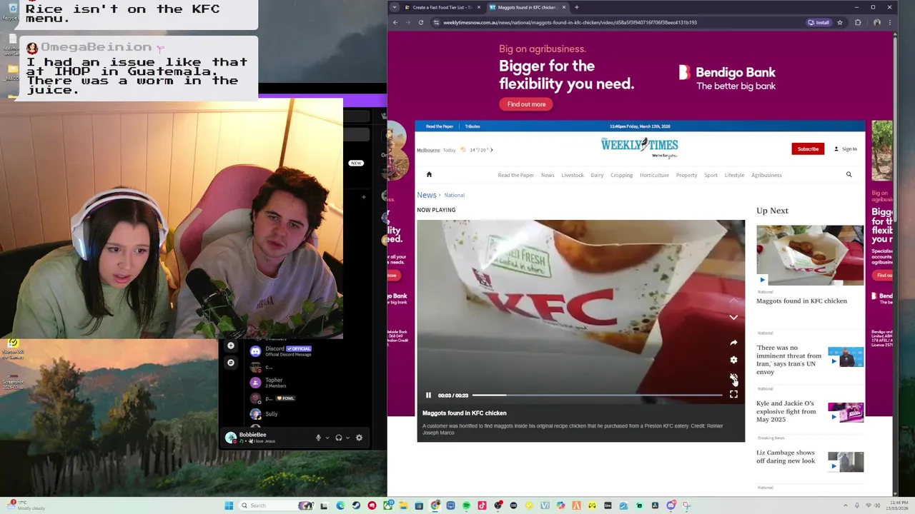Open the weather widget on taskbar
The image size is (915, 514).
[x=25, y=505]
